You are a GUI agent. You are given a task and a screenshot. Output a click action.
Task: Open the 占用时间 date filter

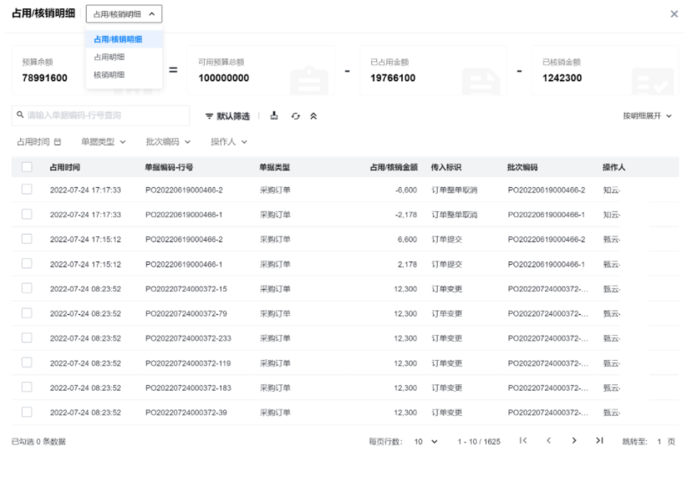click(38, 142)
